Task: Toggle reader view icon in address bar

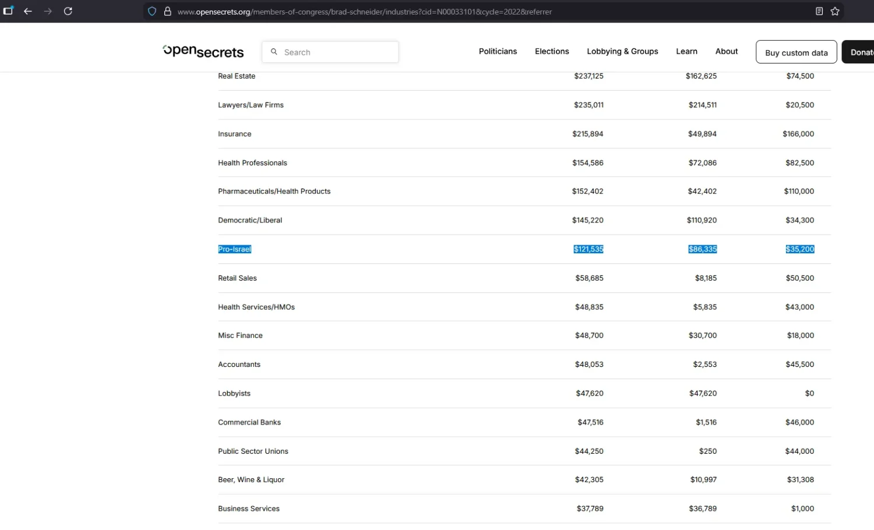Action: 819,11
